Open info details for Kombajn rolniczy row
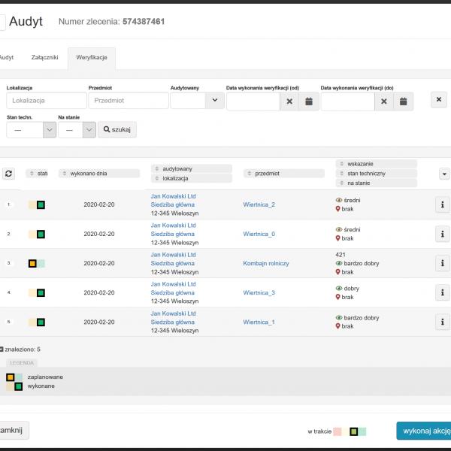Screen dimensions: 451x451 443,264
